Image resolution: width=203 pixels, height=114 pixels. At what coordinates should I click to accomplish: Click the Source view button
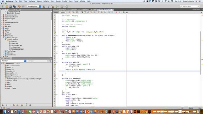(56, 12)
